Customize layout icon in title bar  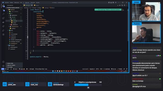(116, 3)
